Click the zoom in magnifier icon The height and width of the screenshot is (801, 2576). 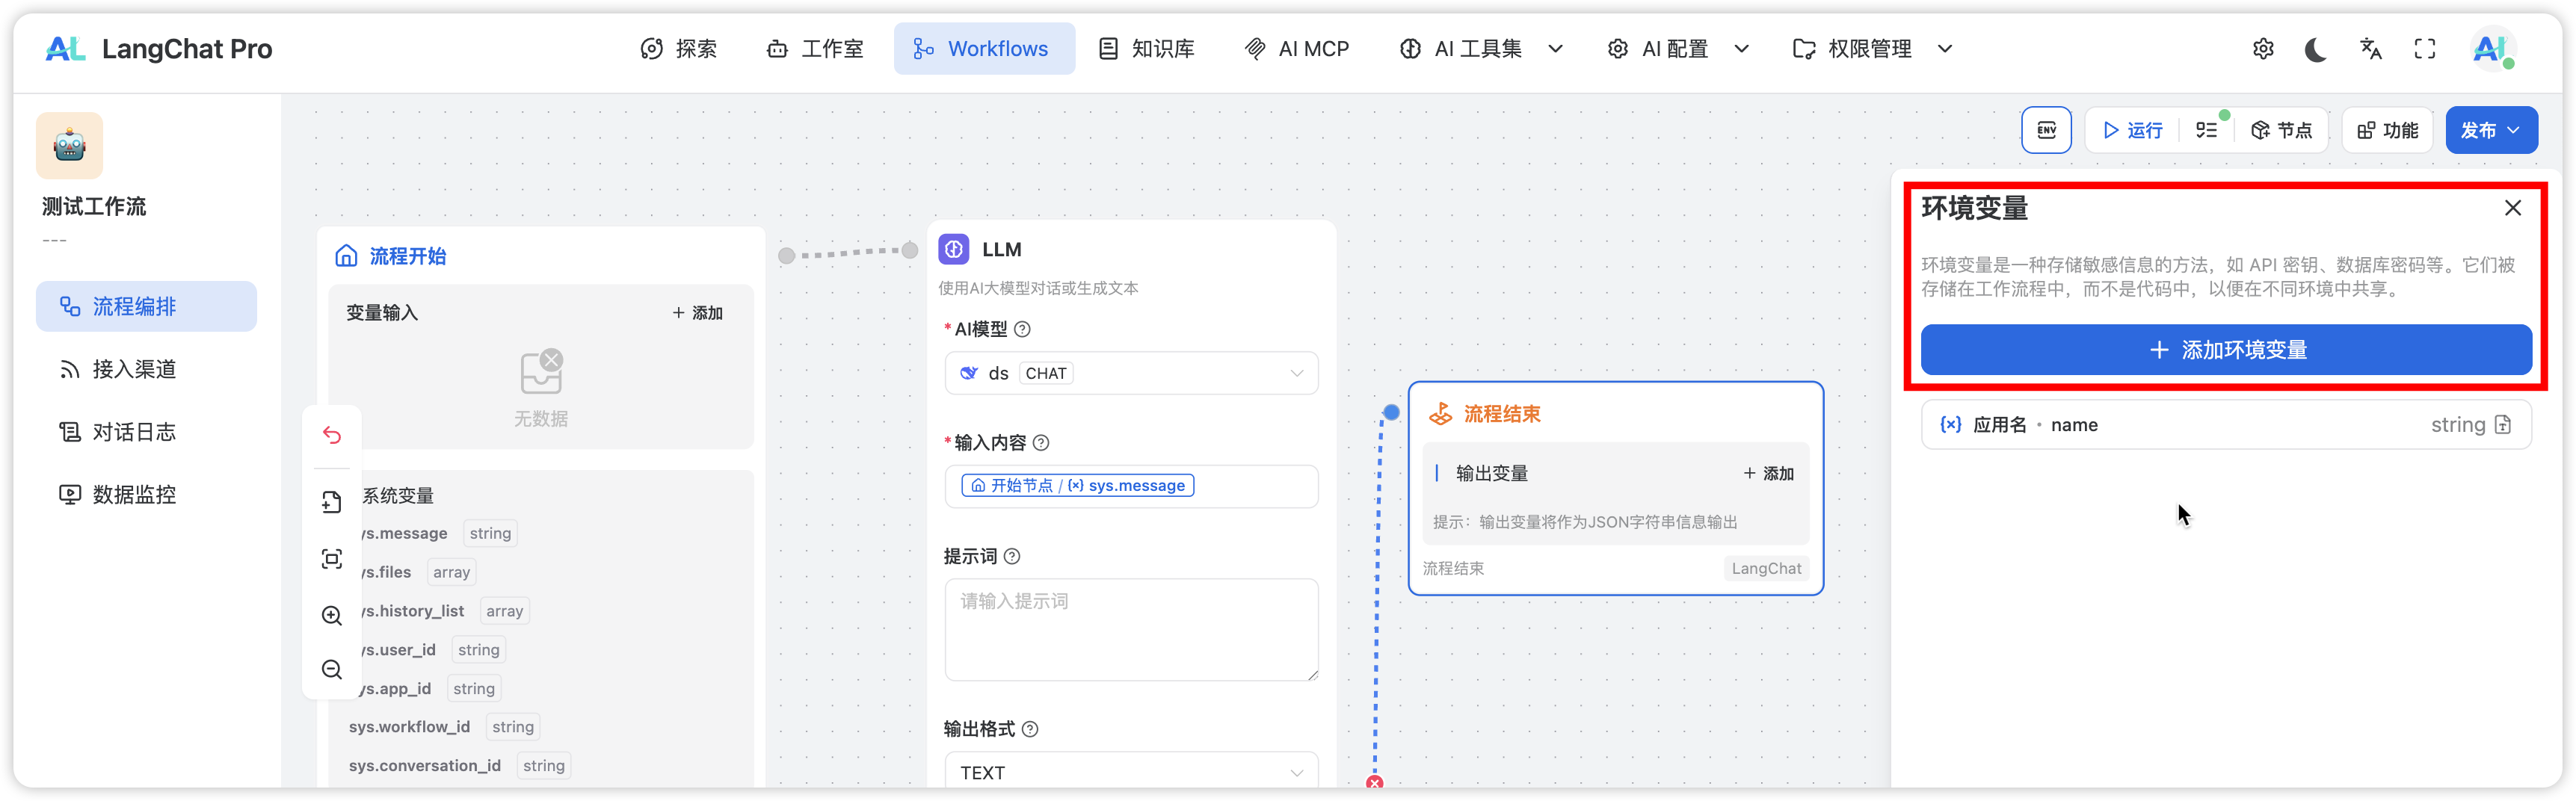[332, 615]
